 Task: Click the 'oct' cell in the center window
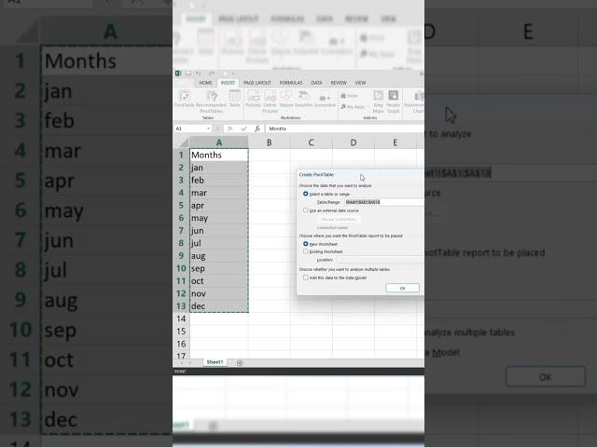[219, 281]
